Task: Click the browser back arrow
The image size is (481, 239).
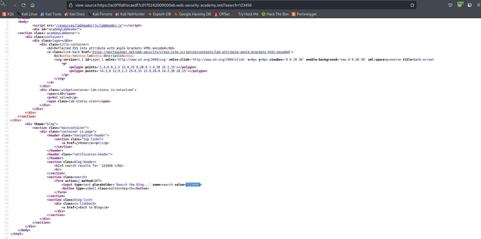Action: click(x=5, y=5)
